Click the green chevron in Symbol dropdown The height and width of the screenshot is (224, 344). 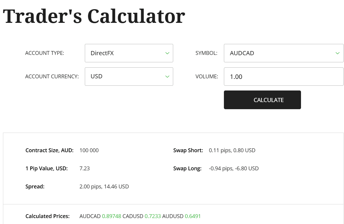337,53
